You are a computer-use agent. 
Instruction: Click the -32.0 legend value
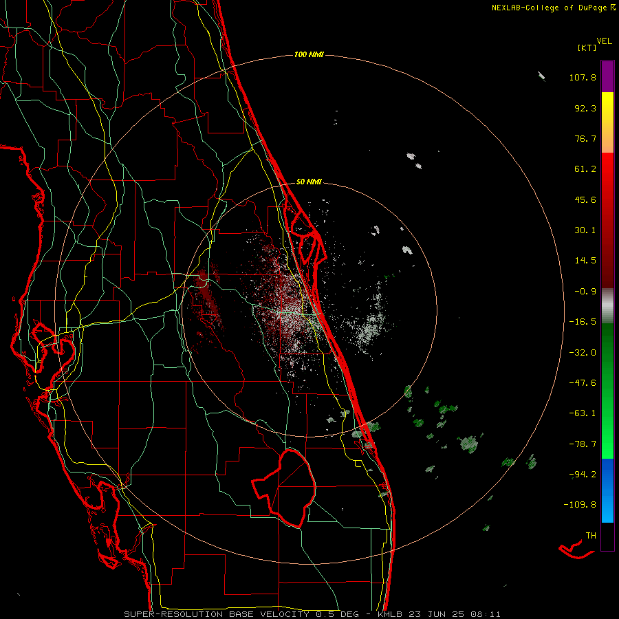[x=583, y=353]
